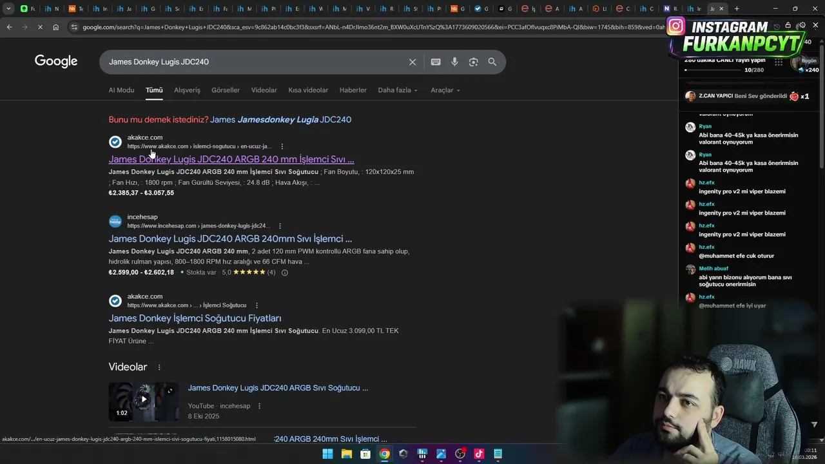Search by image with Google Lens
This screenshot has width=825, height=464.
pos(474,62)
